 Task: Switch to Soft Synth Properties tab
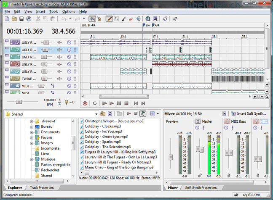coord(201,188)
